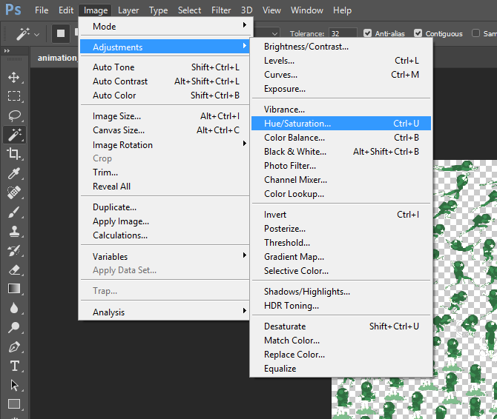Select the Pen tool
Screen dimensions: 497x419
[x=14, y=347]
